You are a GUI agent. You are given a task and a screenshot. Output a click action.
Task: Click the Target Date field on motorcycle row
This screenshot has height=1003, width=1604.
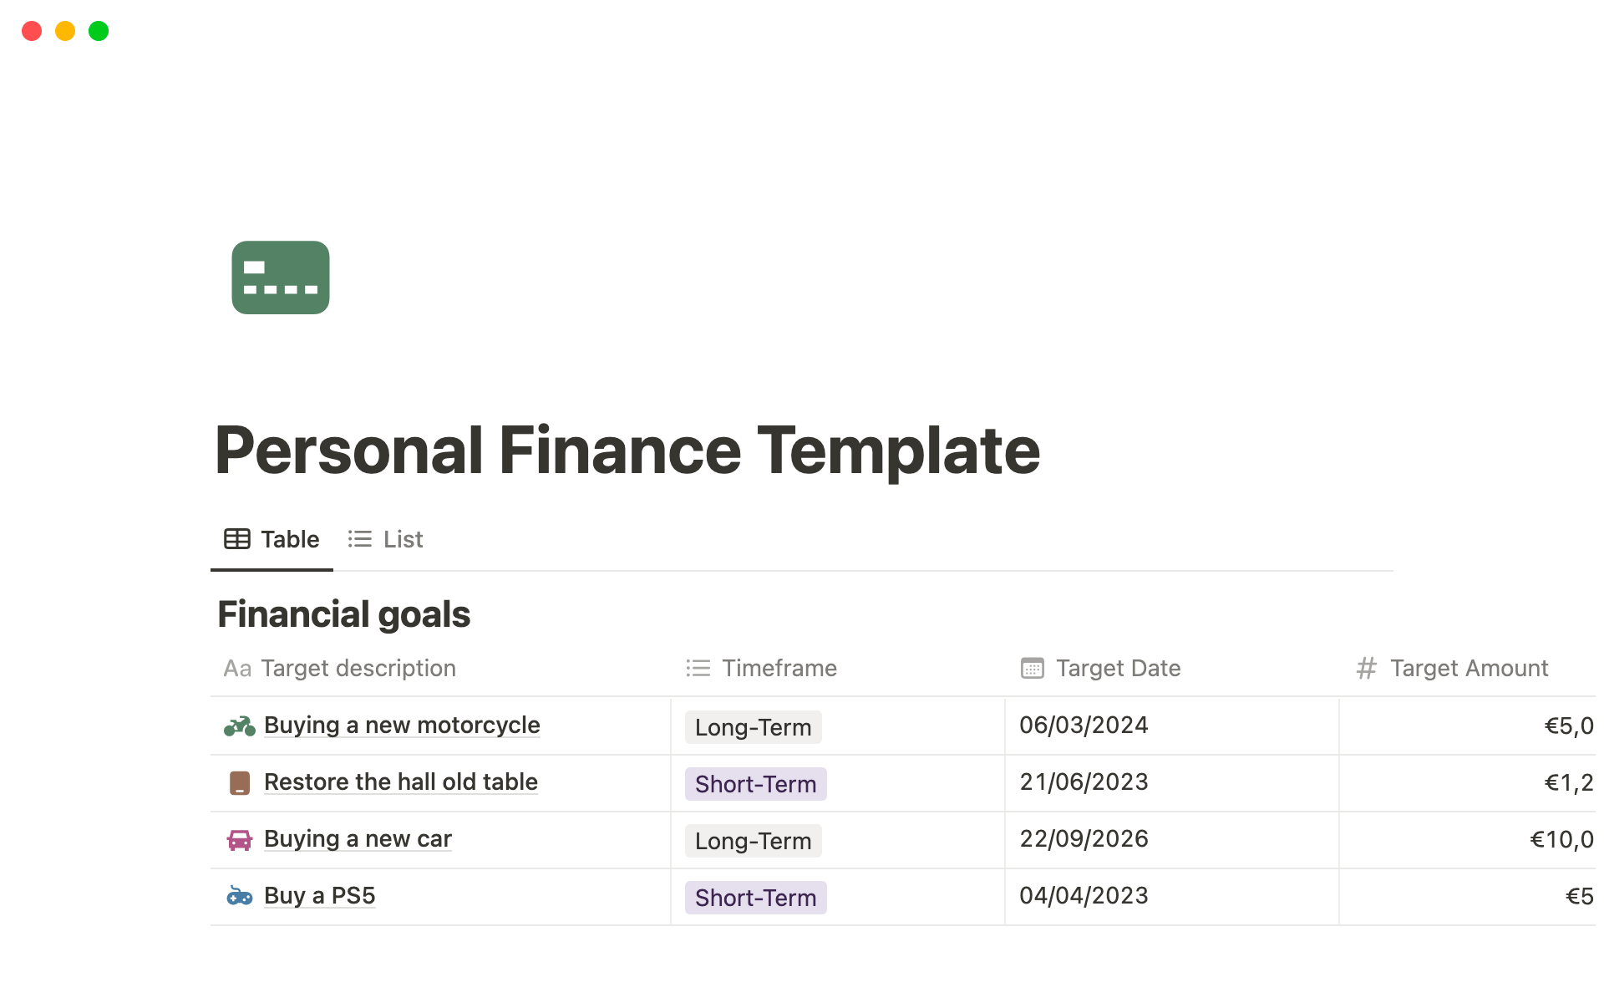pos(1084,726)
